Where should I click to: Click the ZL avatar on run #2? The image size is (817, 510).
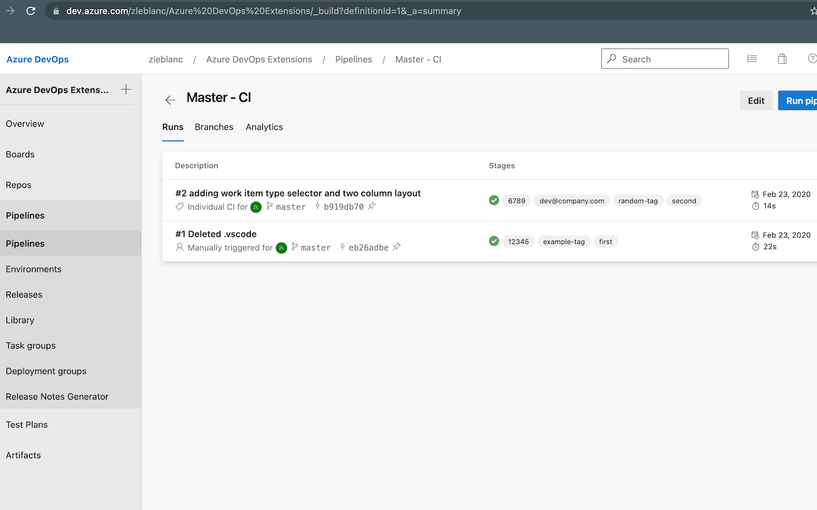point(256,207)
